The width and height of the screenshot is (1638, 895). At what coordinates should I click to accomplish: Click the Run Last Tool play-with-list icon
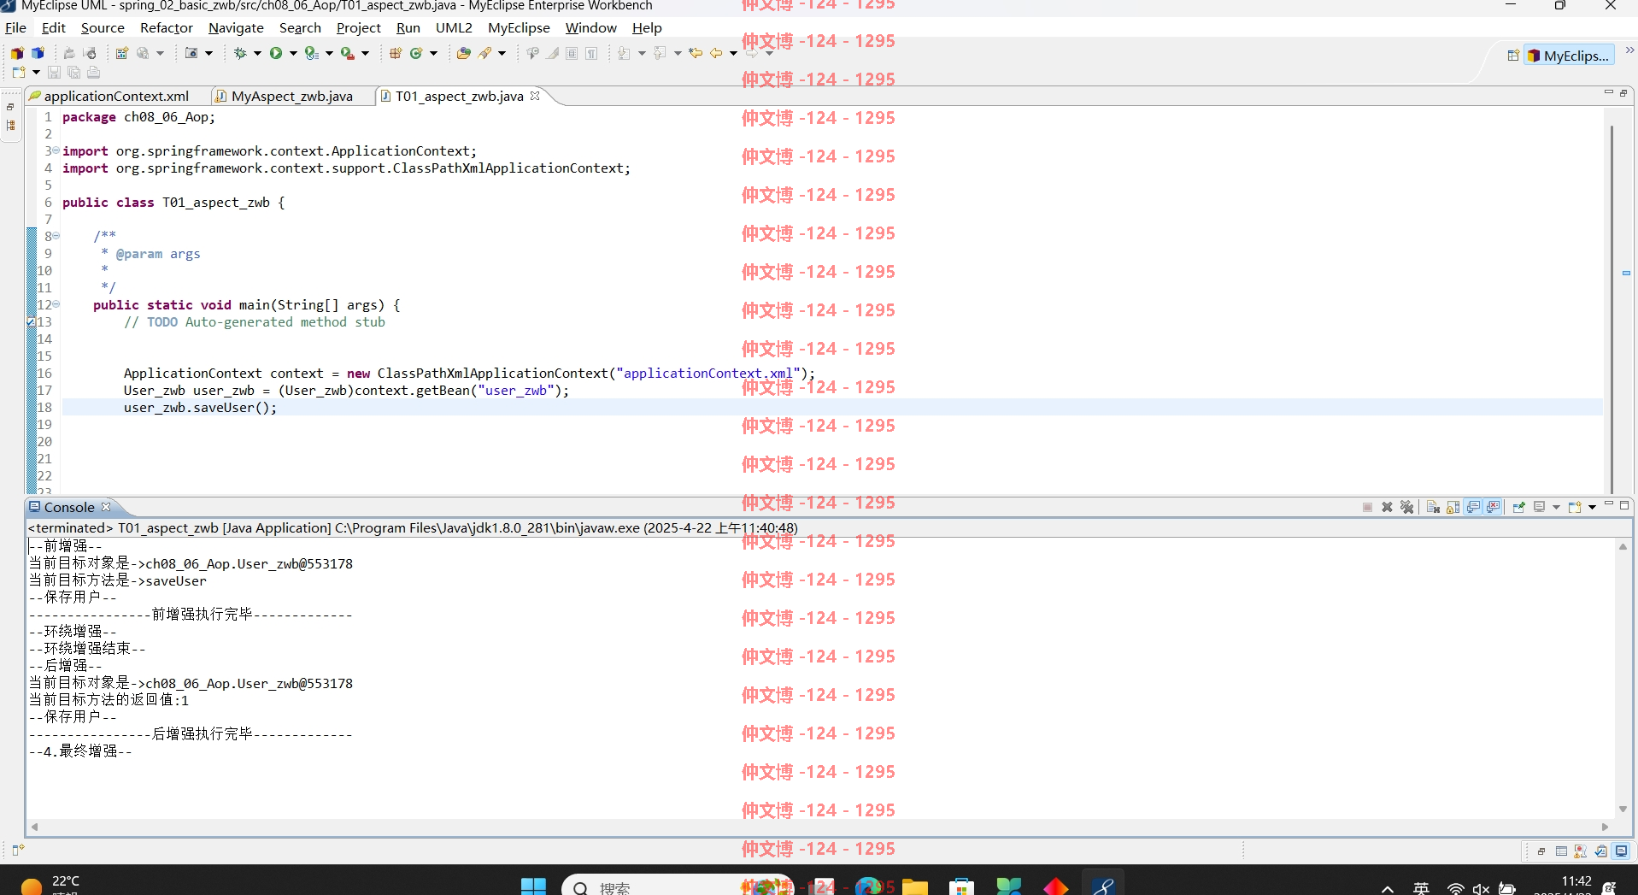click(311, 54)
